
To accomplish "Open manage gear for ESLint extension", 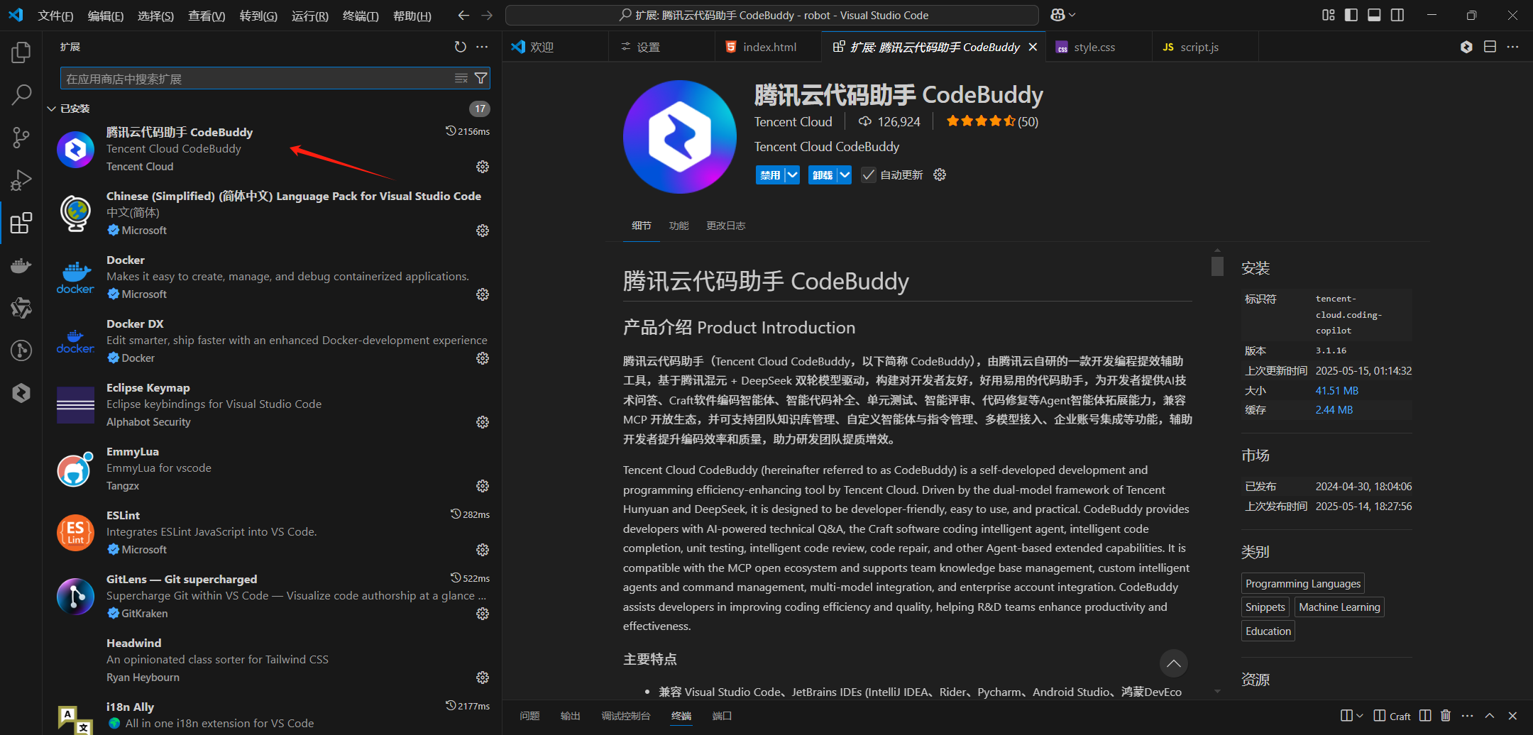I will point(483,550).
